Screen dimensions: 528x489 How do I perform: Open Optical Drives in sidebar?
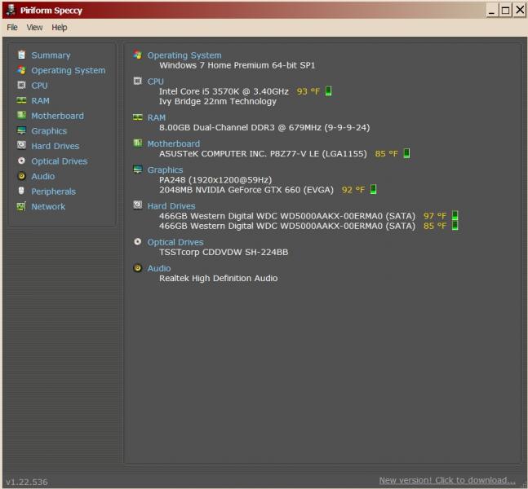[x=60, y=161]
